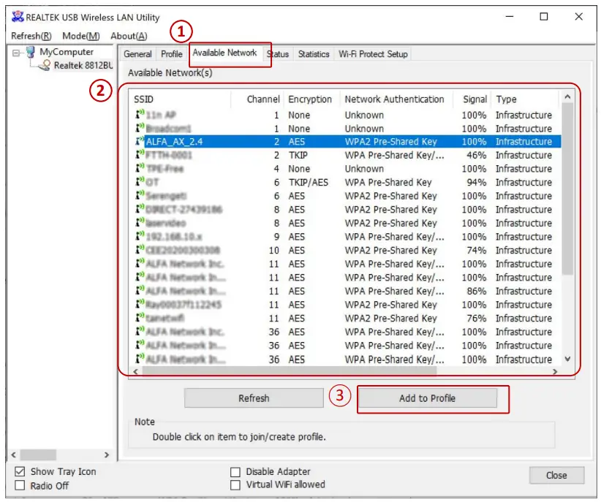The image size is (601, 502).
Task: Click channel 10 cell in the list
Action: click(x=273, y=250)
